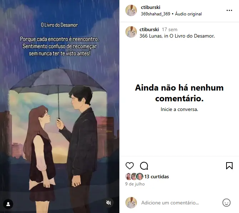Open the three-dot more options menu
The image size is (239, 213).
tap(229, 10)
